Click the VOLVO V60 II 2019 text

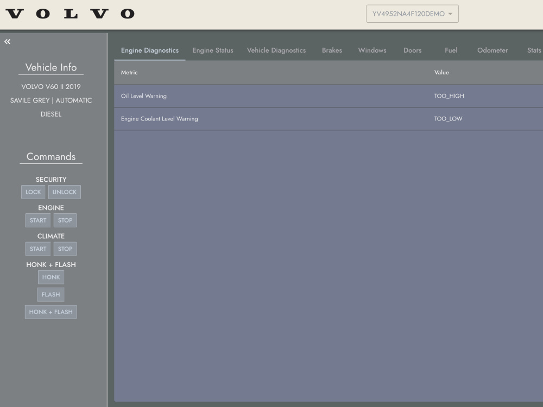[x=51, y=86]
